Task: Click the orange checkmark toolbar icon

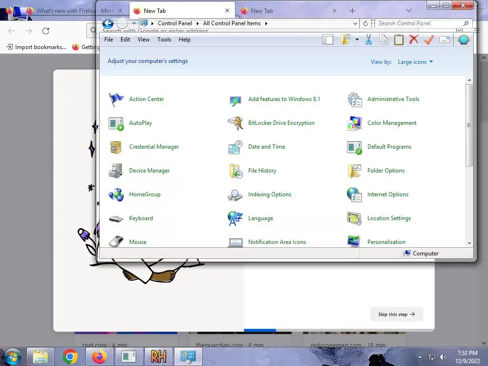Action: (429, 40)
